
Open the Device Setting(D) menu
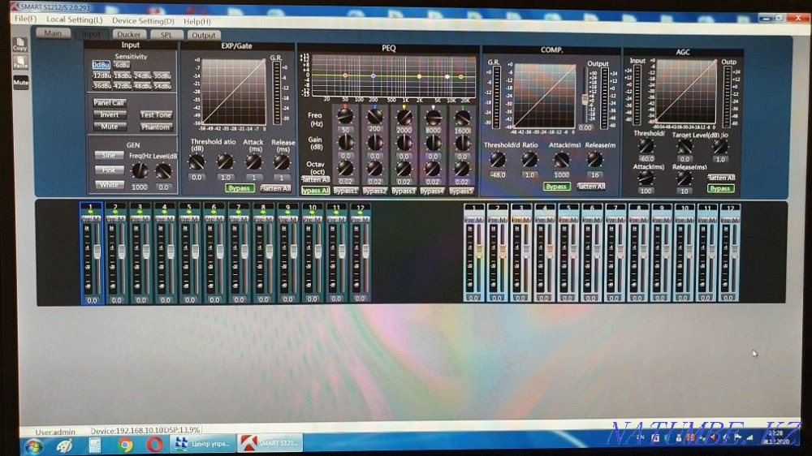(x=143, y=19)
